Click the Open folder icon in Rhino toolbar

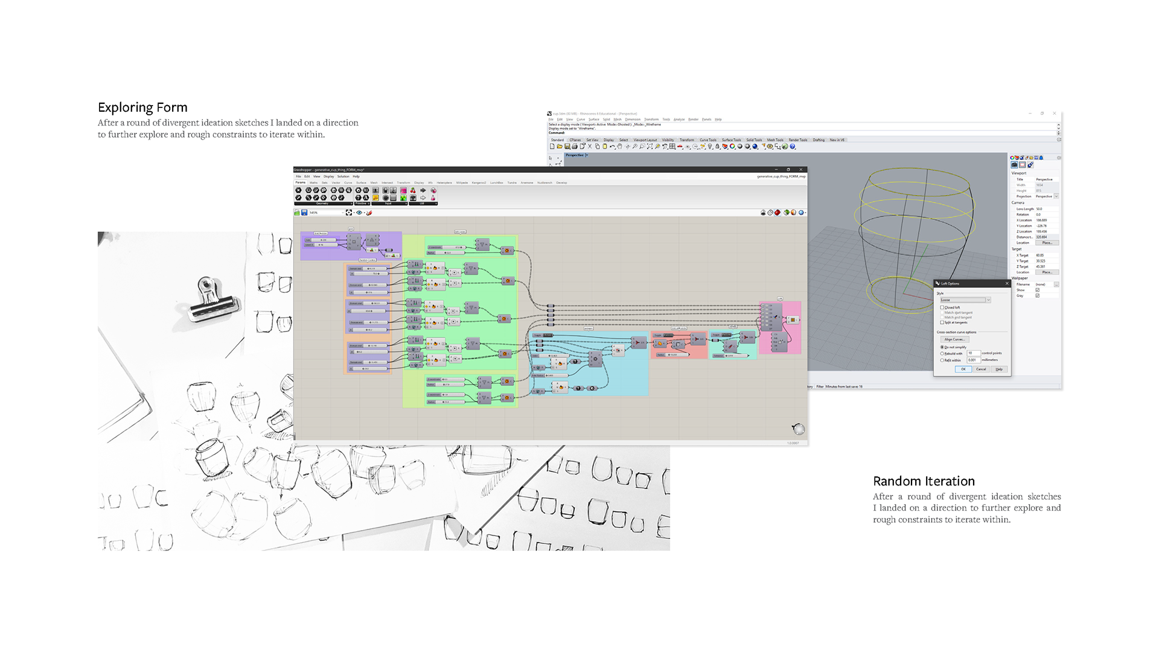[x=560, y=146]
